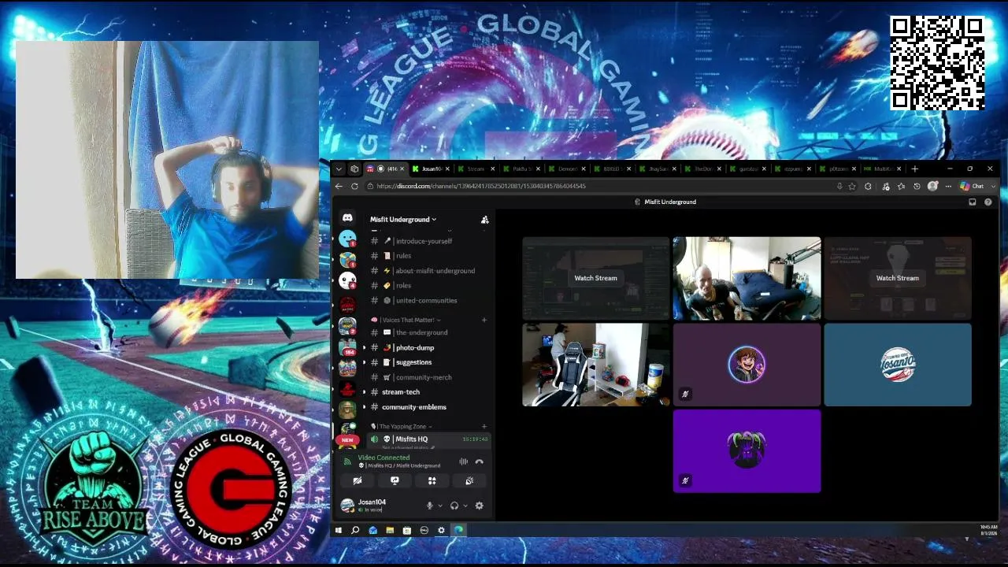The width and height of the screenshot is (1008, 567).
Task: Open File Explorer from the taskbar
Action: coord(390,530)
